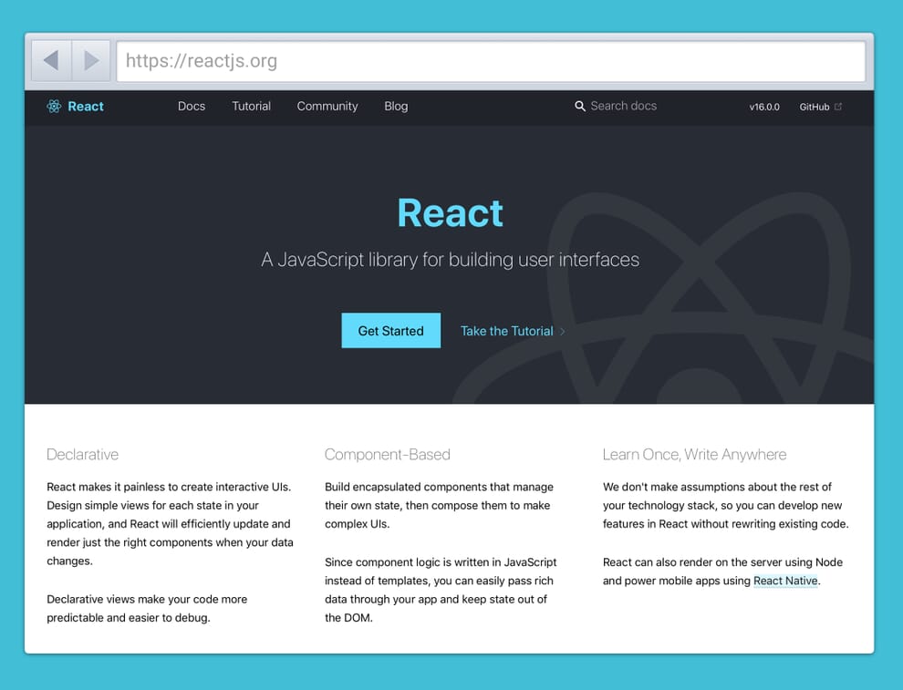Click the magnifying glass search icon
The width and height of the screenshot is (903, 690).
click(x=580, y=106)
